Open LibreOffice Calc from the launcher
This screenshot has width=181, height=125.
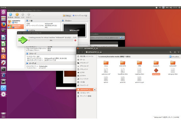click(x=3, y=44)
